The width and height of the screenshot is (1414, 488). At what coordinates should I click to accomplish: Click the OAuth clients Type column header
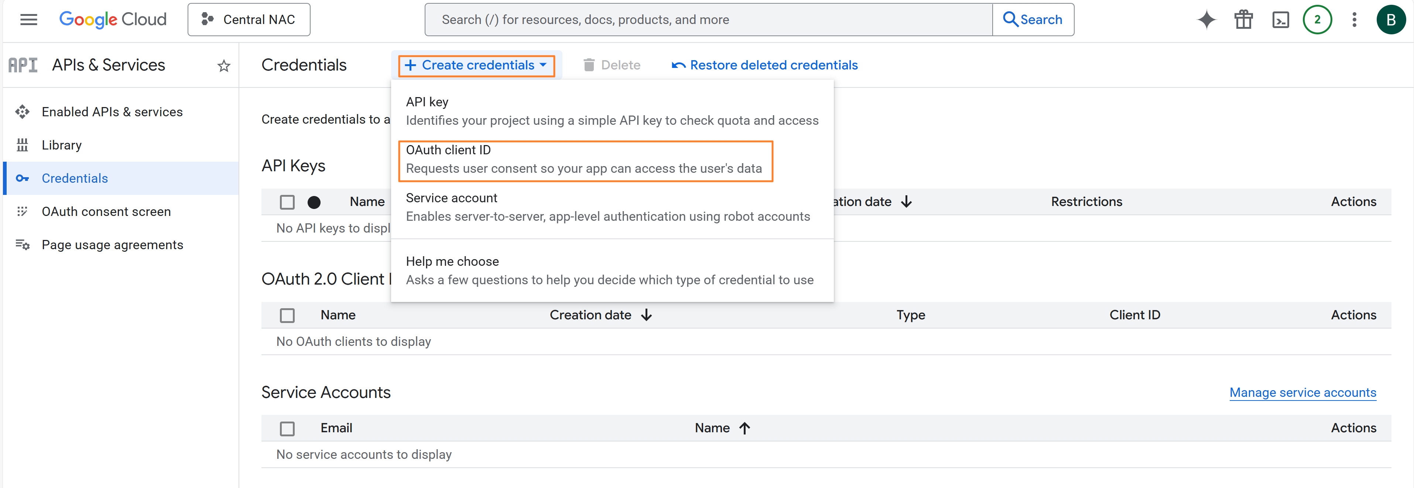click(x=911, y=315)
